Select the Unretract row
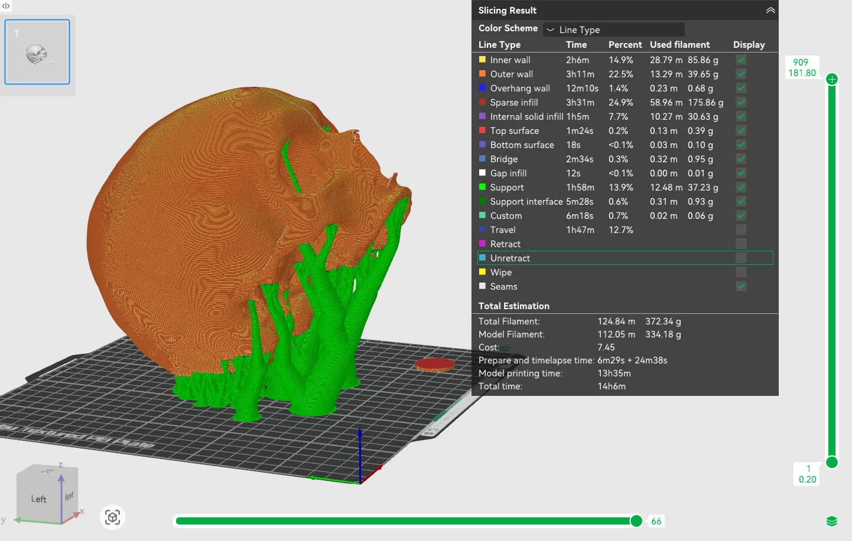The image size is (852, 541). 625,258
